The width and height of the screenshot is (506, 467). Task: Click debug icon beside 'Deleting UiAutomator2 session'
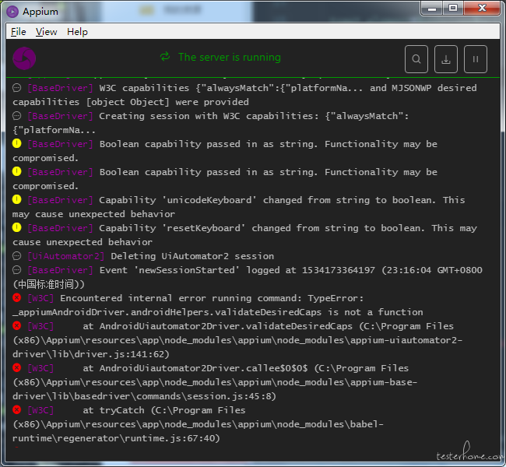click(17, 256)
